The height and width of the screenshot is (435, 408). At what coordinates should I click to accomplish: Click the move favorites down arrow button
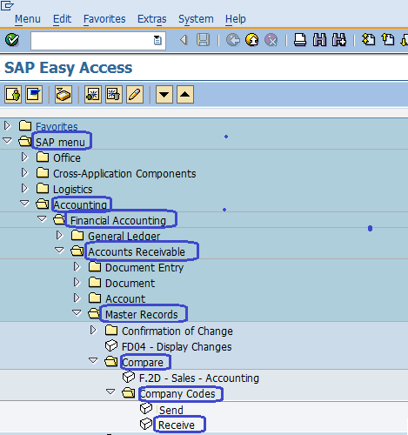click(x=164, y=94)
